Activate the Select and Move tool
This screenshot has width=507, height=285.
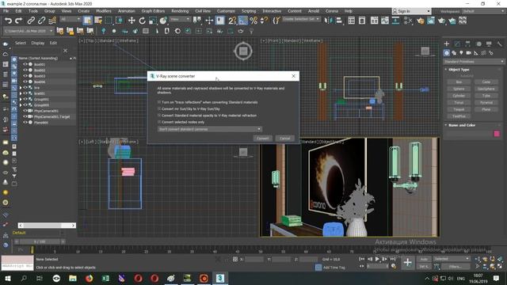point(132,21)
